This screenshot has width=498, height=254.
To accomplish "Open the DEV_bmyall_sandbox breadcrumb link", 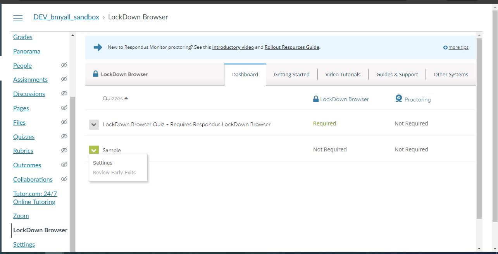I will click(x=66, y=17).
